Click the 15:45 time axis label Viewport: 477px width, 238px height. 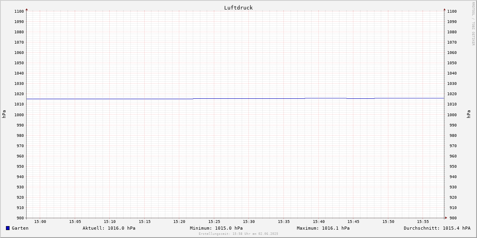(x=353, y=222)
